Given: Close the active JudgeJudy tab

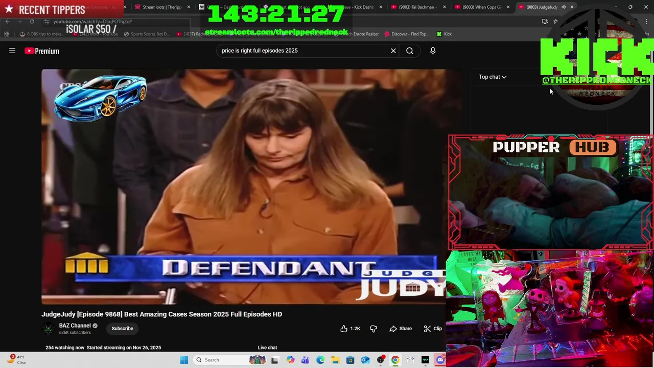Looking at the screenshot, I should coord(572,7).
